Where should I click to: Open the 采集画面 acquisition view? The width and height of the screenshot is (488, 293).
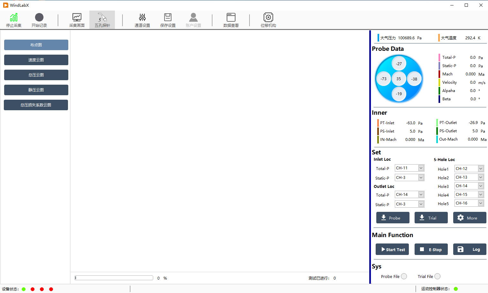click(77, 20)
